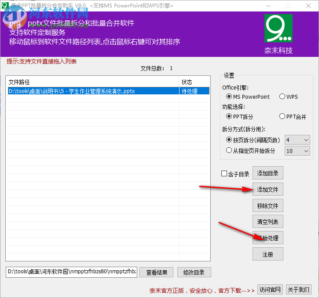Select the 学生作业管理系统演示.pptx file row
Image resolution: width=319 pixels, height=298 pixels.
click(109, 91)
